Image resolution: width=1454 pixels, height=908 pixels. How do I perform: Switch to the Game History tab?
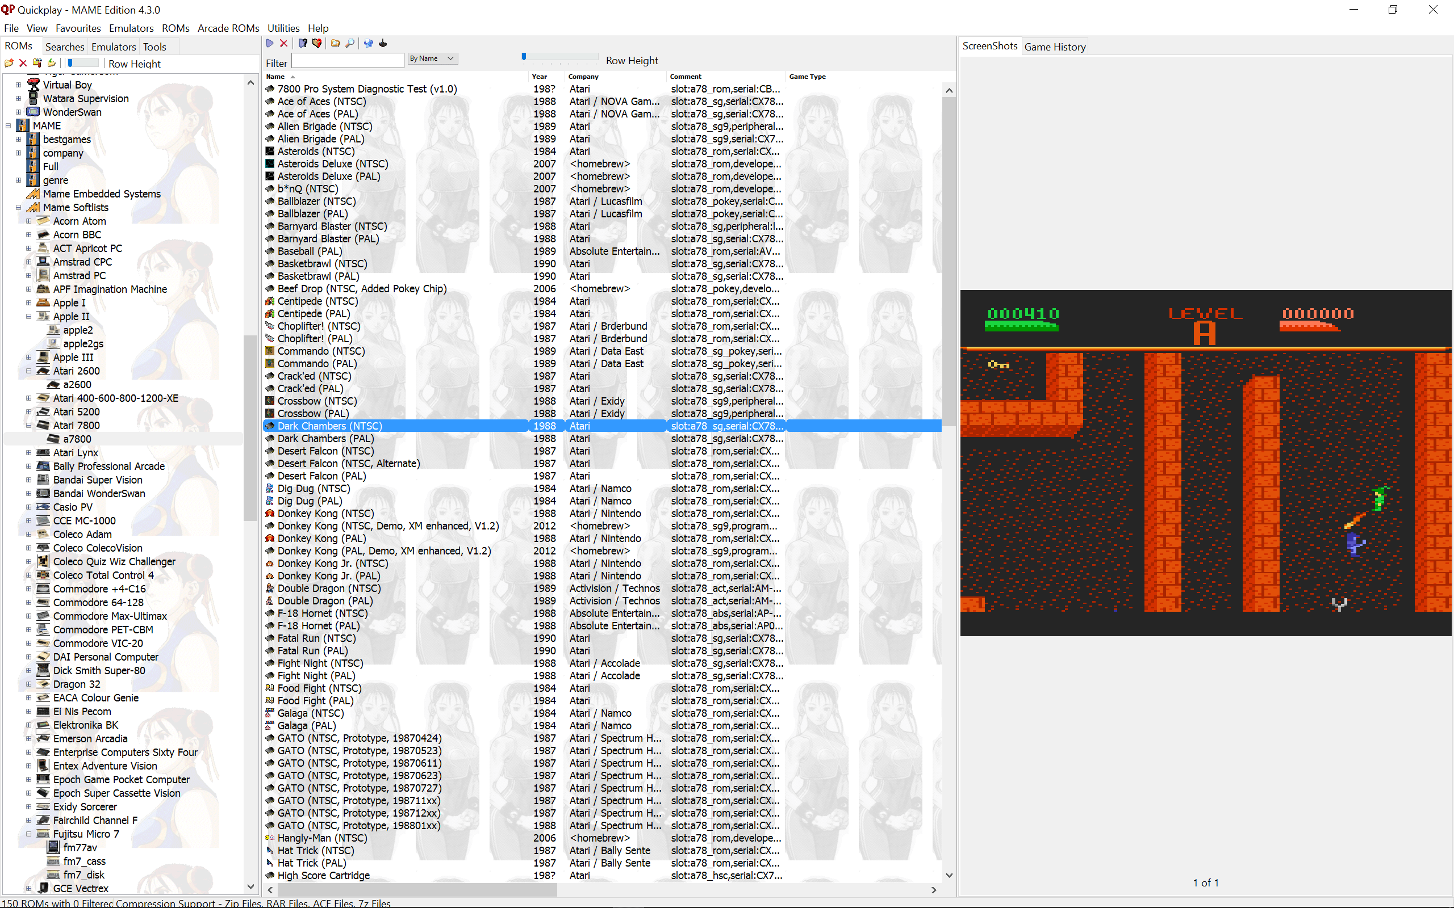(x=1055, y=47)
